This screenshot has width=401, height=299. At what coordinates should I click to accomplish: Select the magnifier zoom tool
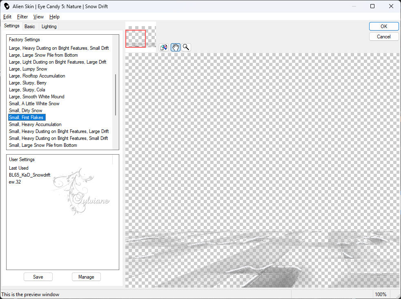click(x=186, y=47)
